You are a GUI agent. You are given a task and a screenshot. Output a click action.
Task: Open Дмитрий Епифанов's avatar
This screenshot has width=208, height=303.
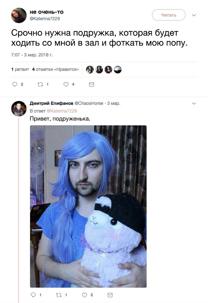pyautogui.click(x=19, y=109)
